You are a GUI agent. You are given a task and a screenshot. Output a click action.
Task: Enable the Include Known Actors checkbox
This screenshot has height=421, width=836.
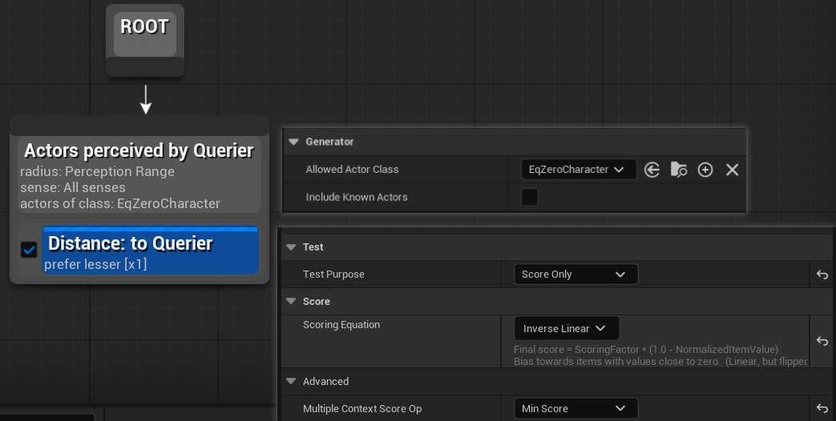530,197
